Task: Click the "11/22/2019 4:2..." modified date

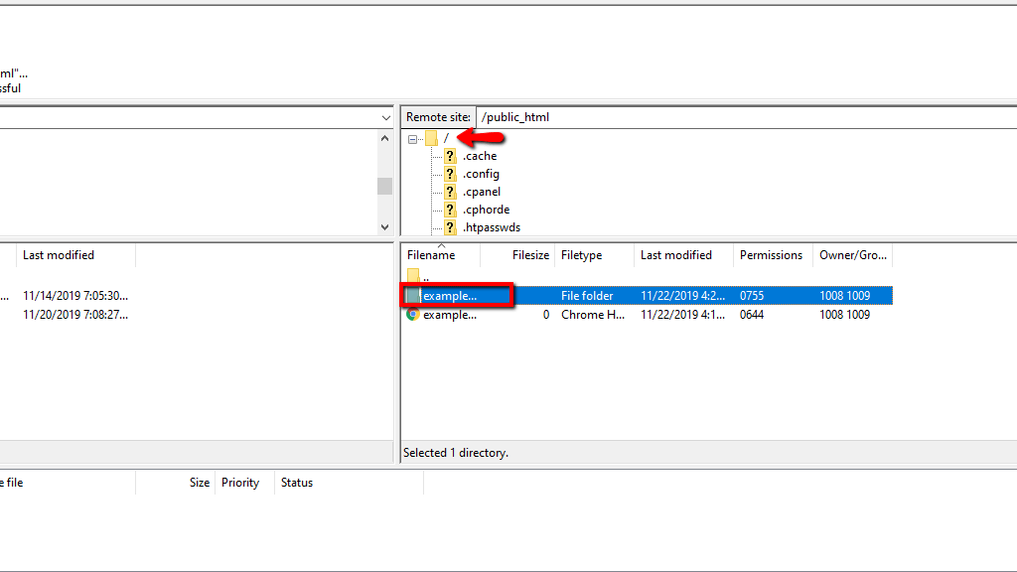Action: pyautogui.click(x=683, y=296)
